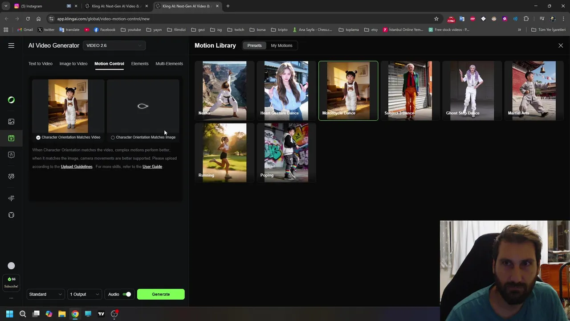Select the video generation sidebar icon
The height and width of the screenshot is (321, 570).
click(x=11, y=138)
